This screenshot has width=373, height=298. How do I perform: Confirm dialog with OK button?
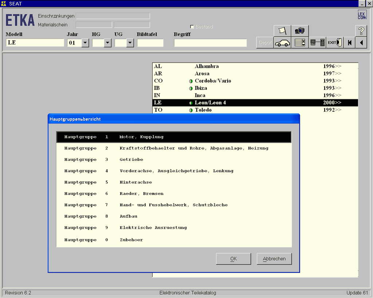233,259
